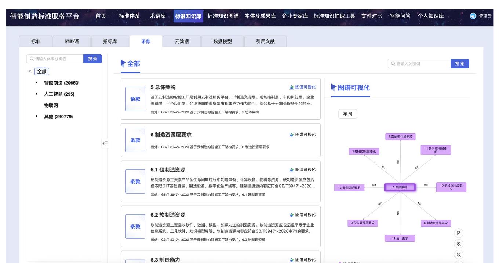Collapse the left sidebar panel handle
The image size is (503, 273).
coord(106,143)
